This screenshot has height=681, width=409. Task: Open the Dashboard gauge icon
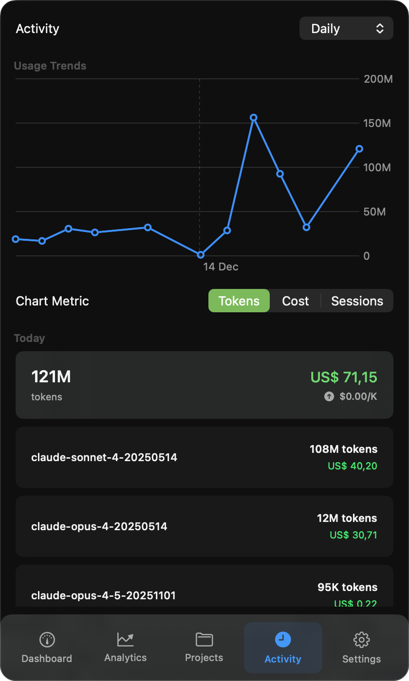[47, 639]
